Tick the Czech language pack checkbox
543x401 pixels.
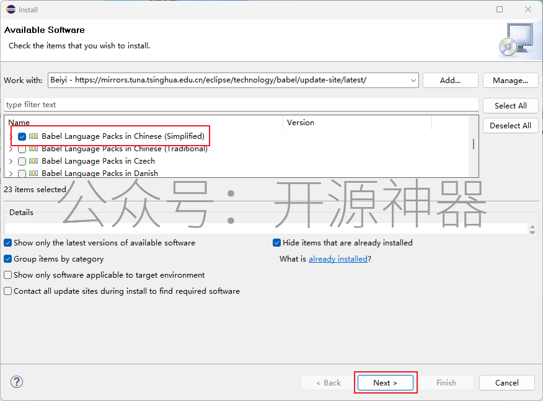click(x=22, y=161)
